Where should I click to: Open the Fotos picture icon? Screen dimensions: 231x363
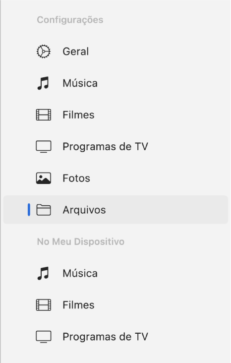[x=43, y=178]
